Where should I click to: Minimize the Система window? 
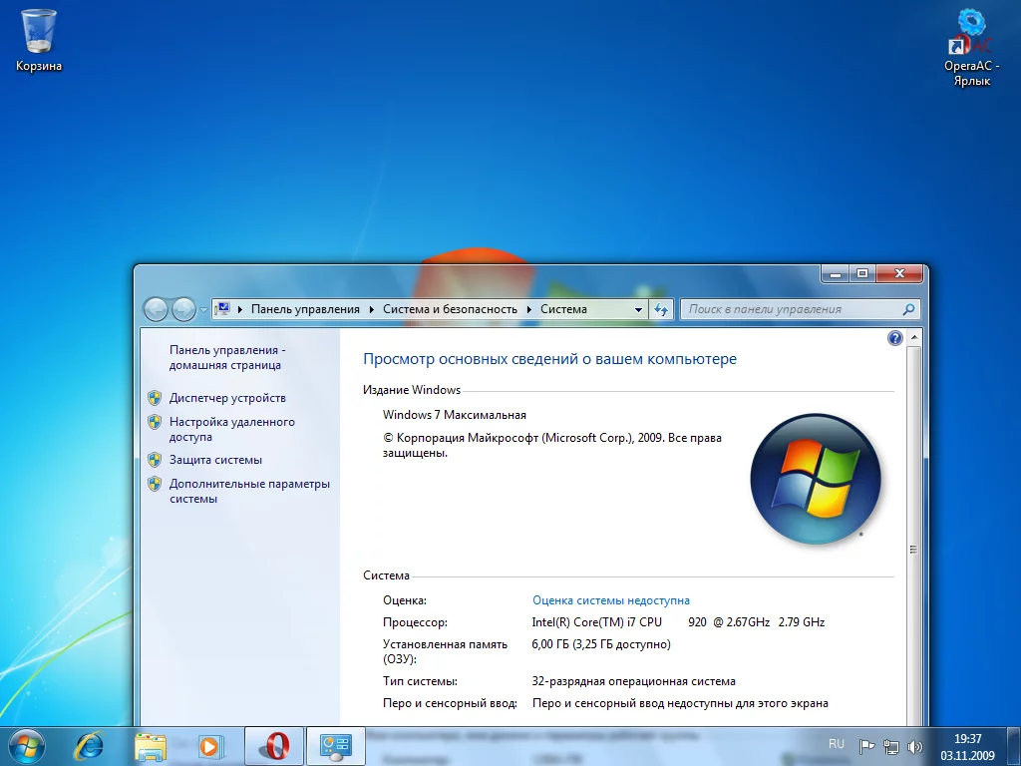[836, 273]
